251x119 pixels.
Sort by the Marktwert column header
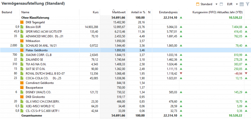[x=119, y=12]
